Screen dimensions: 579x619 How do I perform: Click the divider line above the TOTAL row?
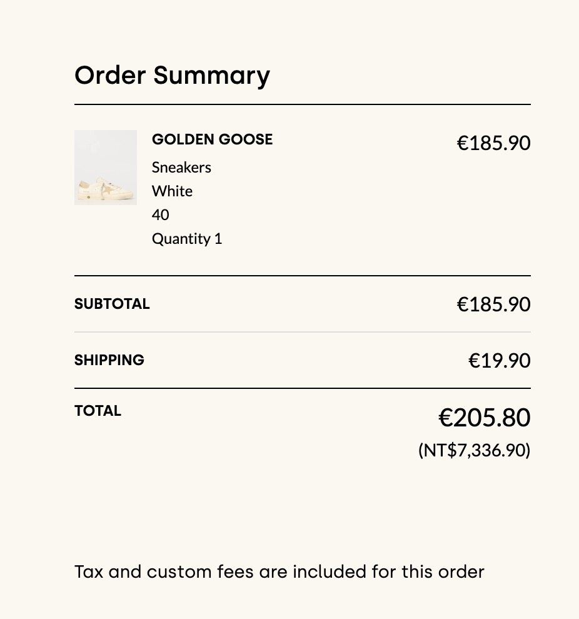pyautogui.click(x=302, y=388)
